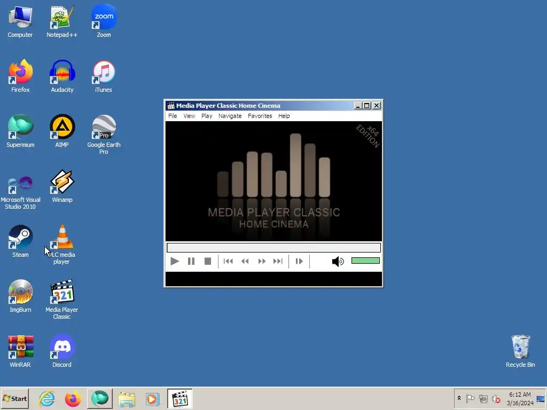Select the Discord desktop icon
This screenshot has width=547, height=410.
[62, 351]
